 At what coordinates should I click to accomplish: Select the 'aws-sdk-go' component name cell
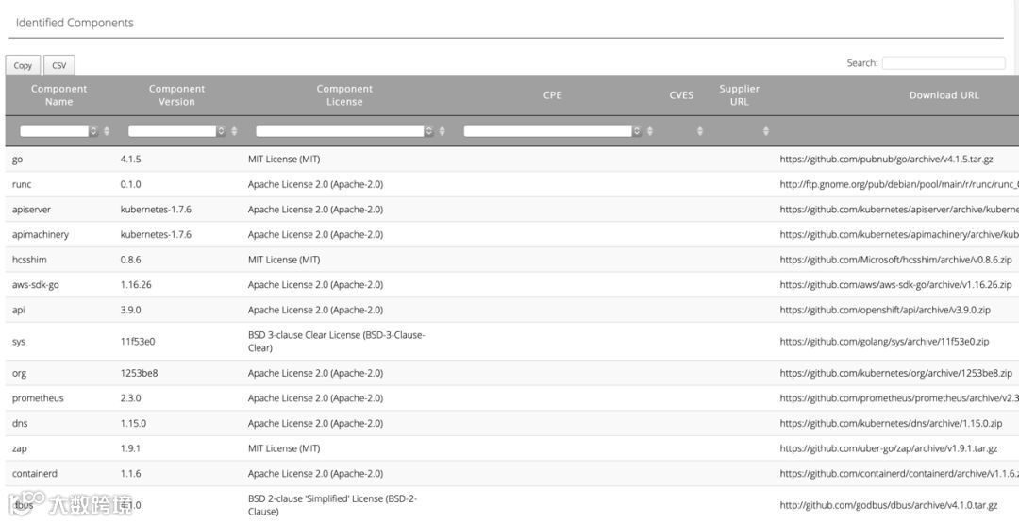(x=36, y=285)
